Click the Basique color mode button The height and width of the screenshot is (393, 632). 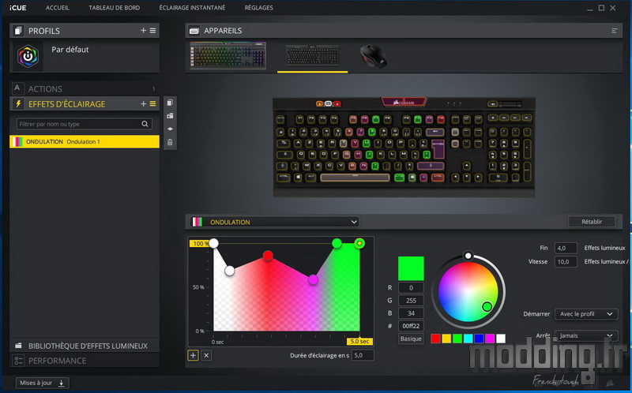[411, 339]
